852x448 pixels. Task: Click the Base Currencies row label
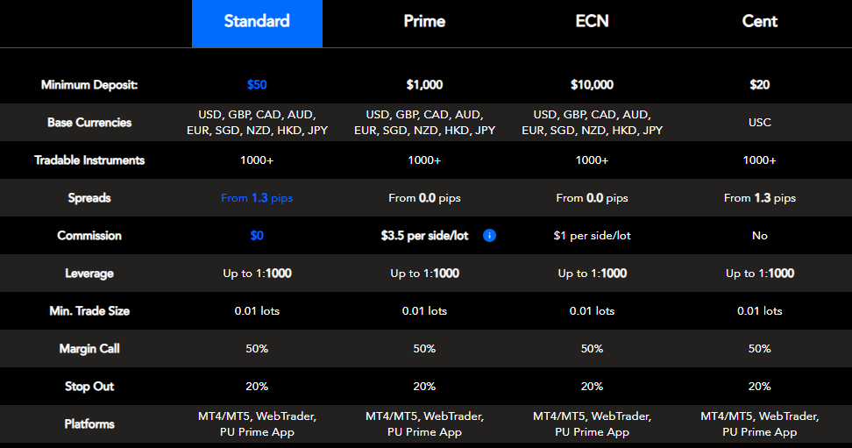(x=89, y=123)
